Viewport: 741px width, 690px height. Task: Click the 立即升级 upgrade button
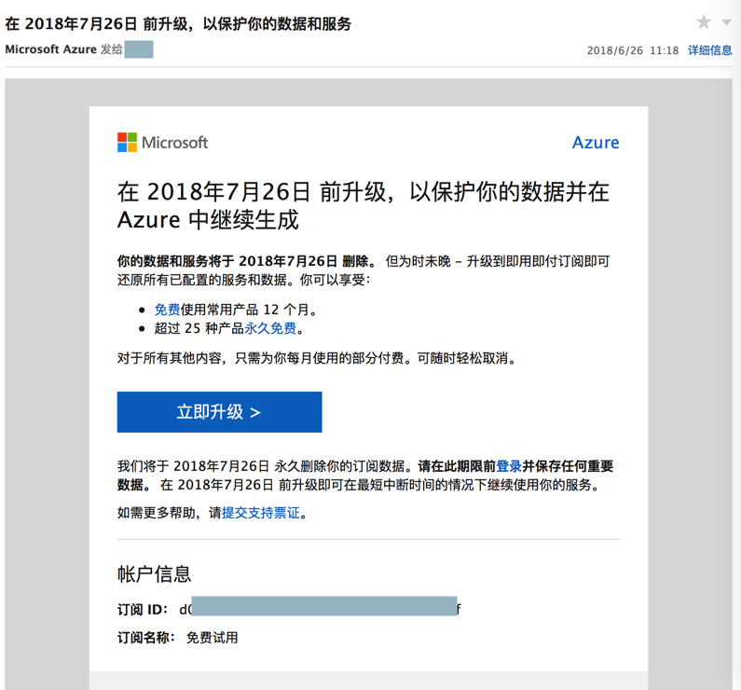[x=219, y=411]
